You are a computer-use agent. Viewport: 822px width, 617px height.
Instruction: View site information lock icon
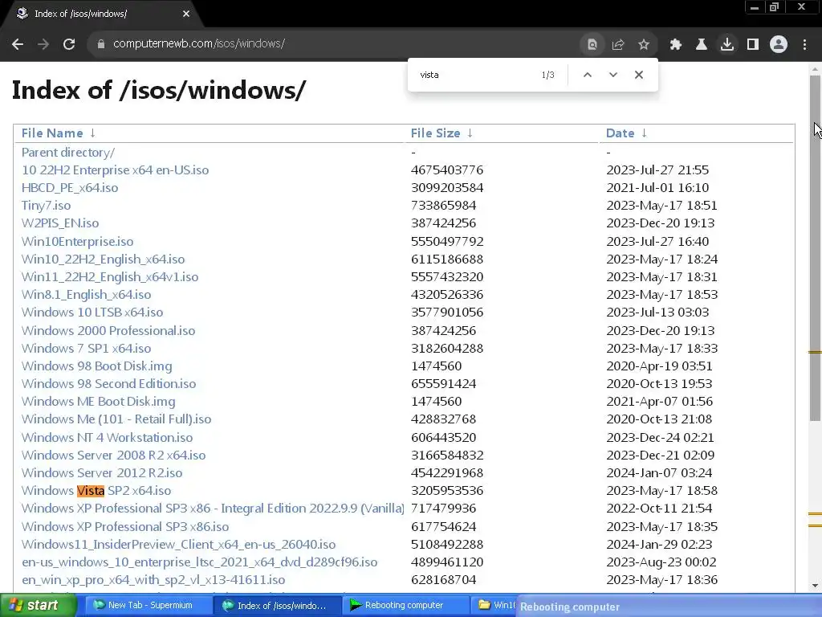point(101,44)
